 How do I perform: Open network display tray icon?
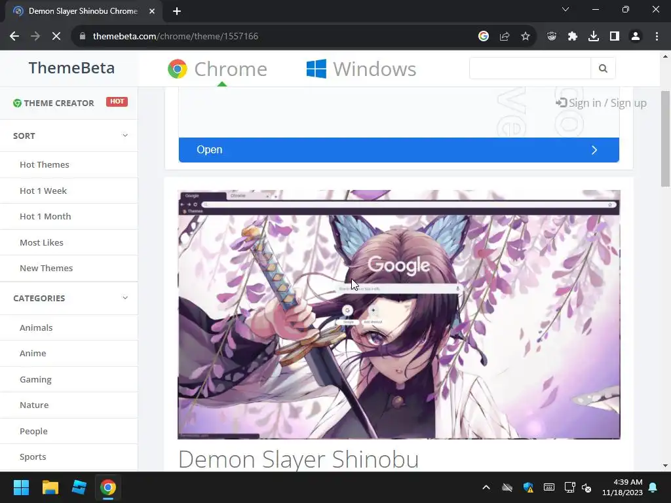pyautogui.click(x=569, y=487)
